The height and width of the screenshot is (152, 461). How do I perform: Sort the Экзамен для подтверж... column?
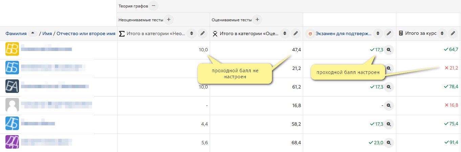[378, 33]
